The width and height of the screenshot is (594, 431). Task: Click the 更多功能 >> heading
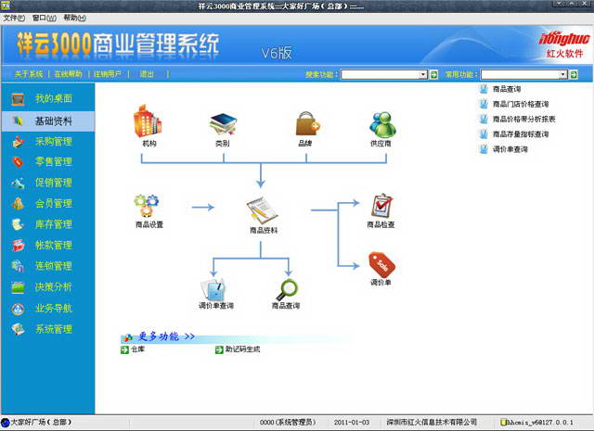coord(166,336)
